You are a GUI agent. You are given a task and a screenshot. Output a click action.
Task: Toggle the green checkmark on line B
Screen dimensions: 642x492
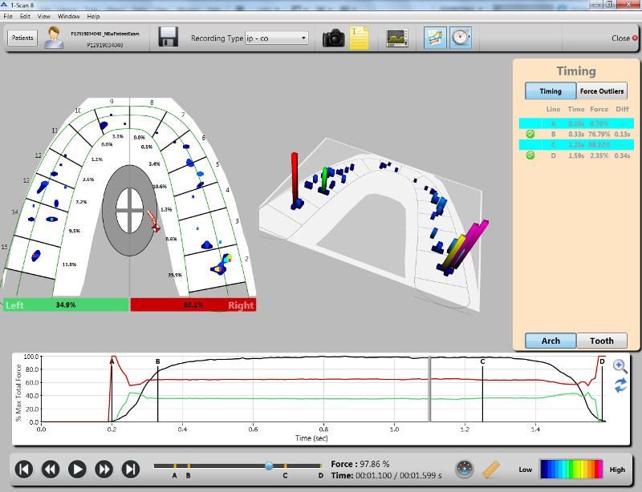[530, 134]
